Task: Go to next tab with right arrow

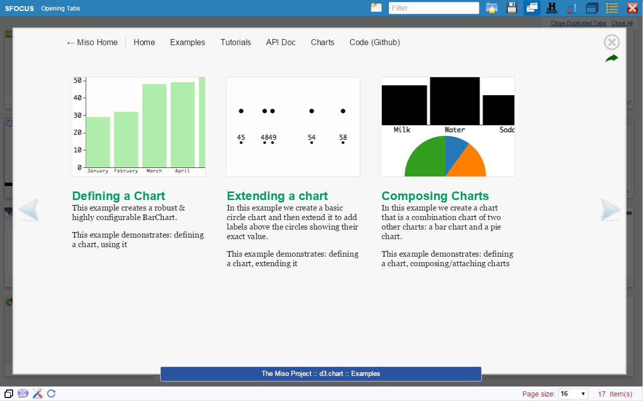Action: click(611, 210)
